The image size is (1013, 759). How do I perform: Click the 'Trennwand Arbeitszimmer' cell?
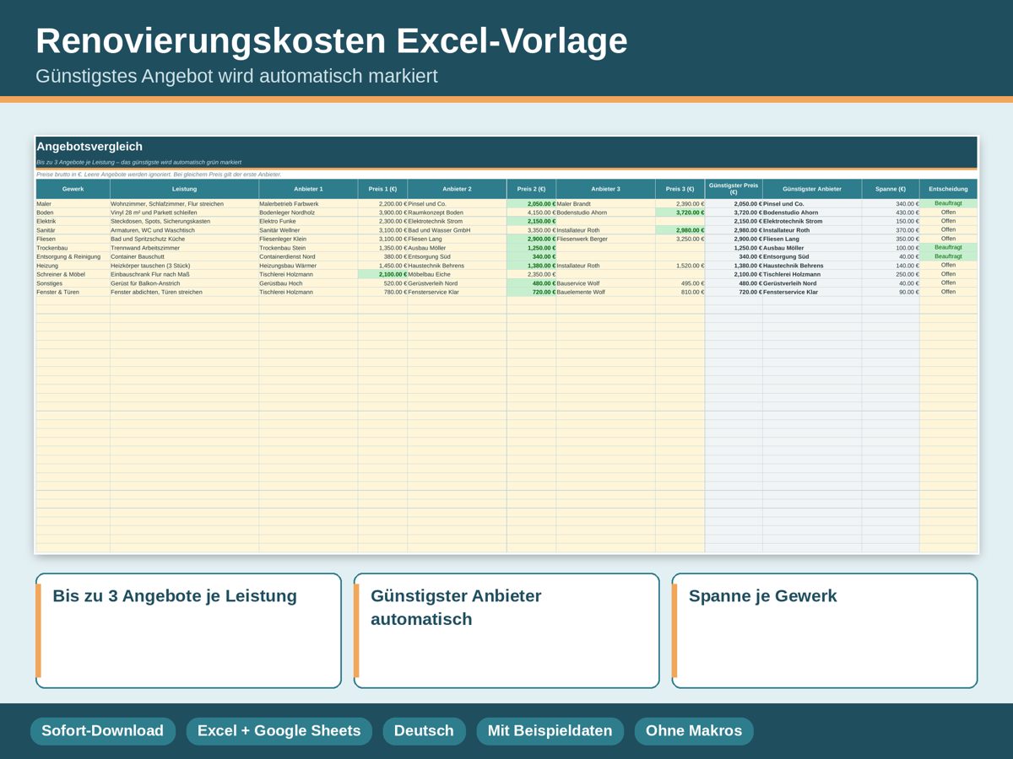[x=184, y=249]
